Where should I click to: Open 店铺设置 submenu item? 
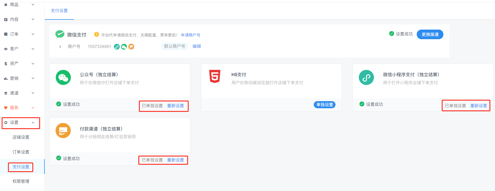(21, 137)
